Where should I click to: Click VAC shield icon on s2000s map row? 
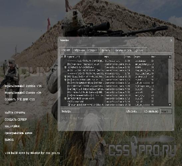tap(65, 67)
